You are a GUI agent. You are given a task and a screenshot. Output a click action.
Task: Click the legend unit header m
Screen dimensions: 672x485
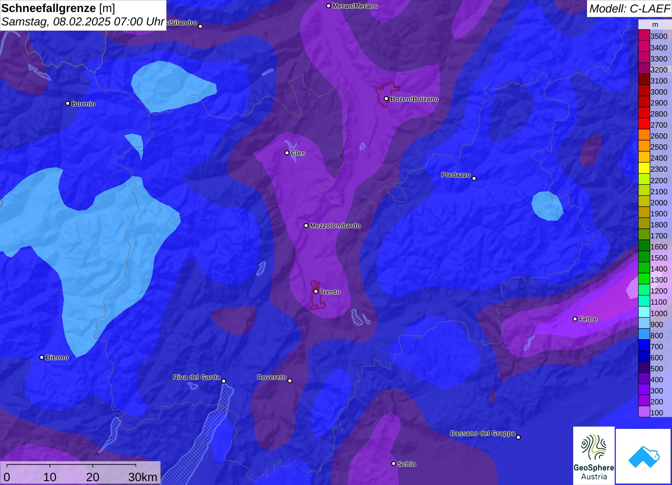click(x=655, y=24)
